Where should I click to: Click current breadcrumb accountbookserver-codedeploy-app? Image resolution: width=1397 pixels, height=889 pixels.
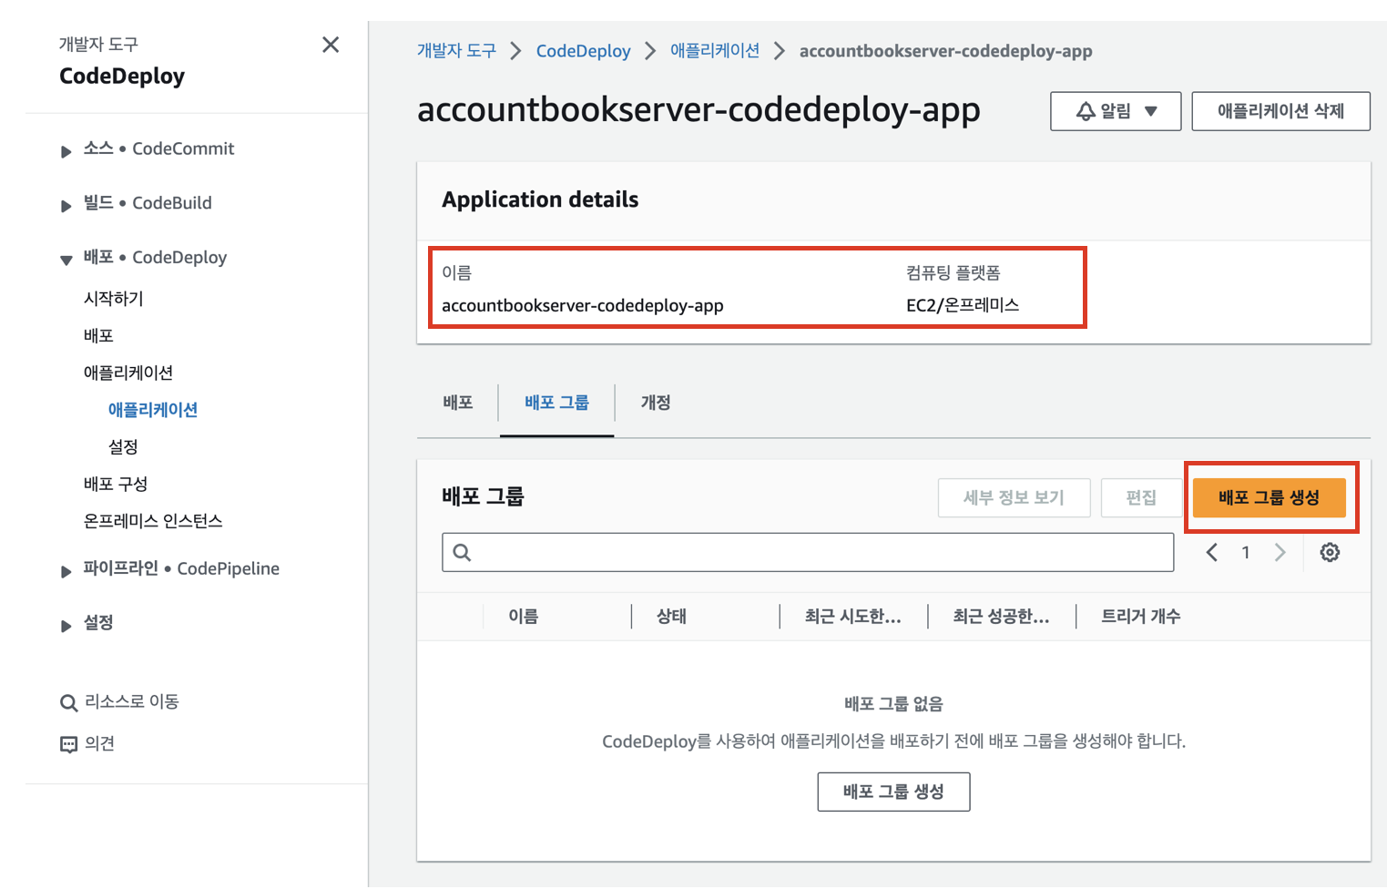click(946, 51)
